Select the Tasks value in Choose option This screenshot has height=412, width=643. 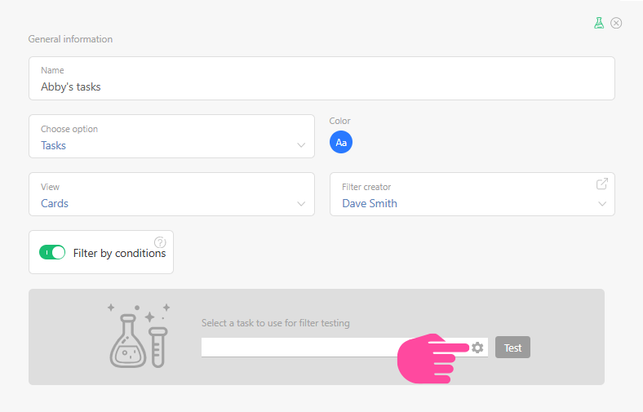[x=54, y=146]
